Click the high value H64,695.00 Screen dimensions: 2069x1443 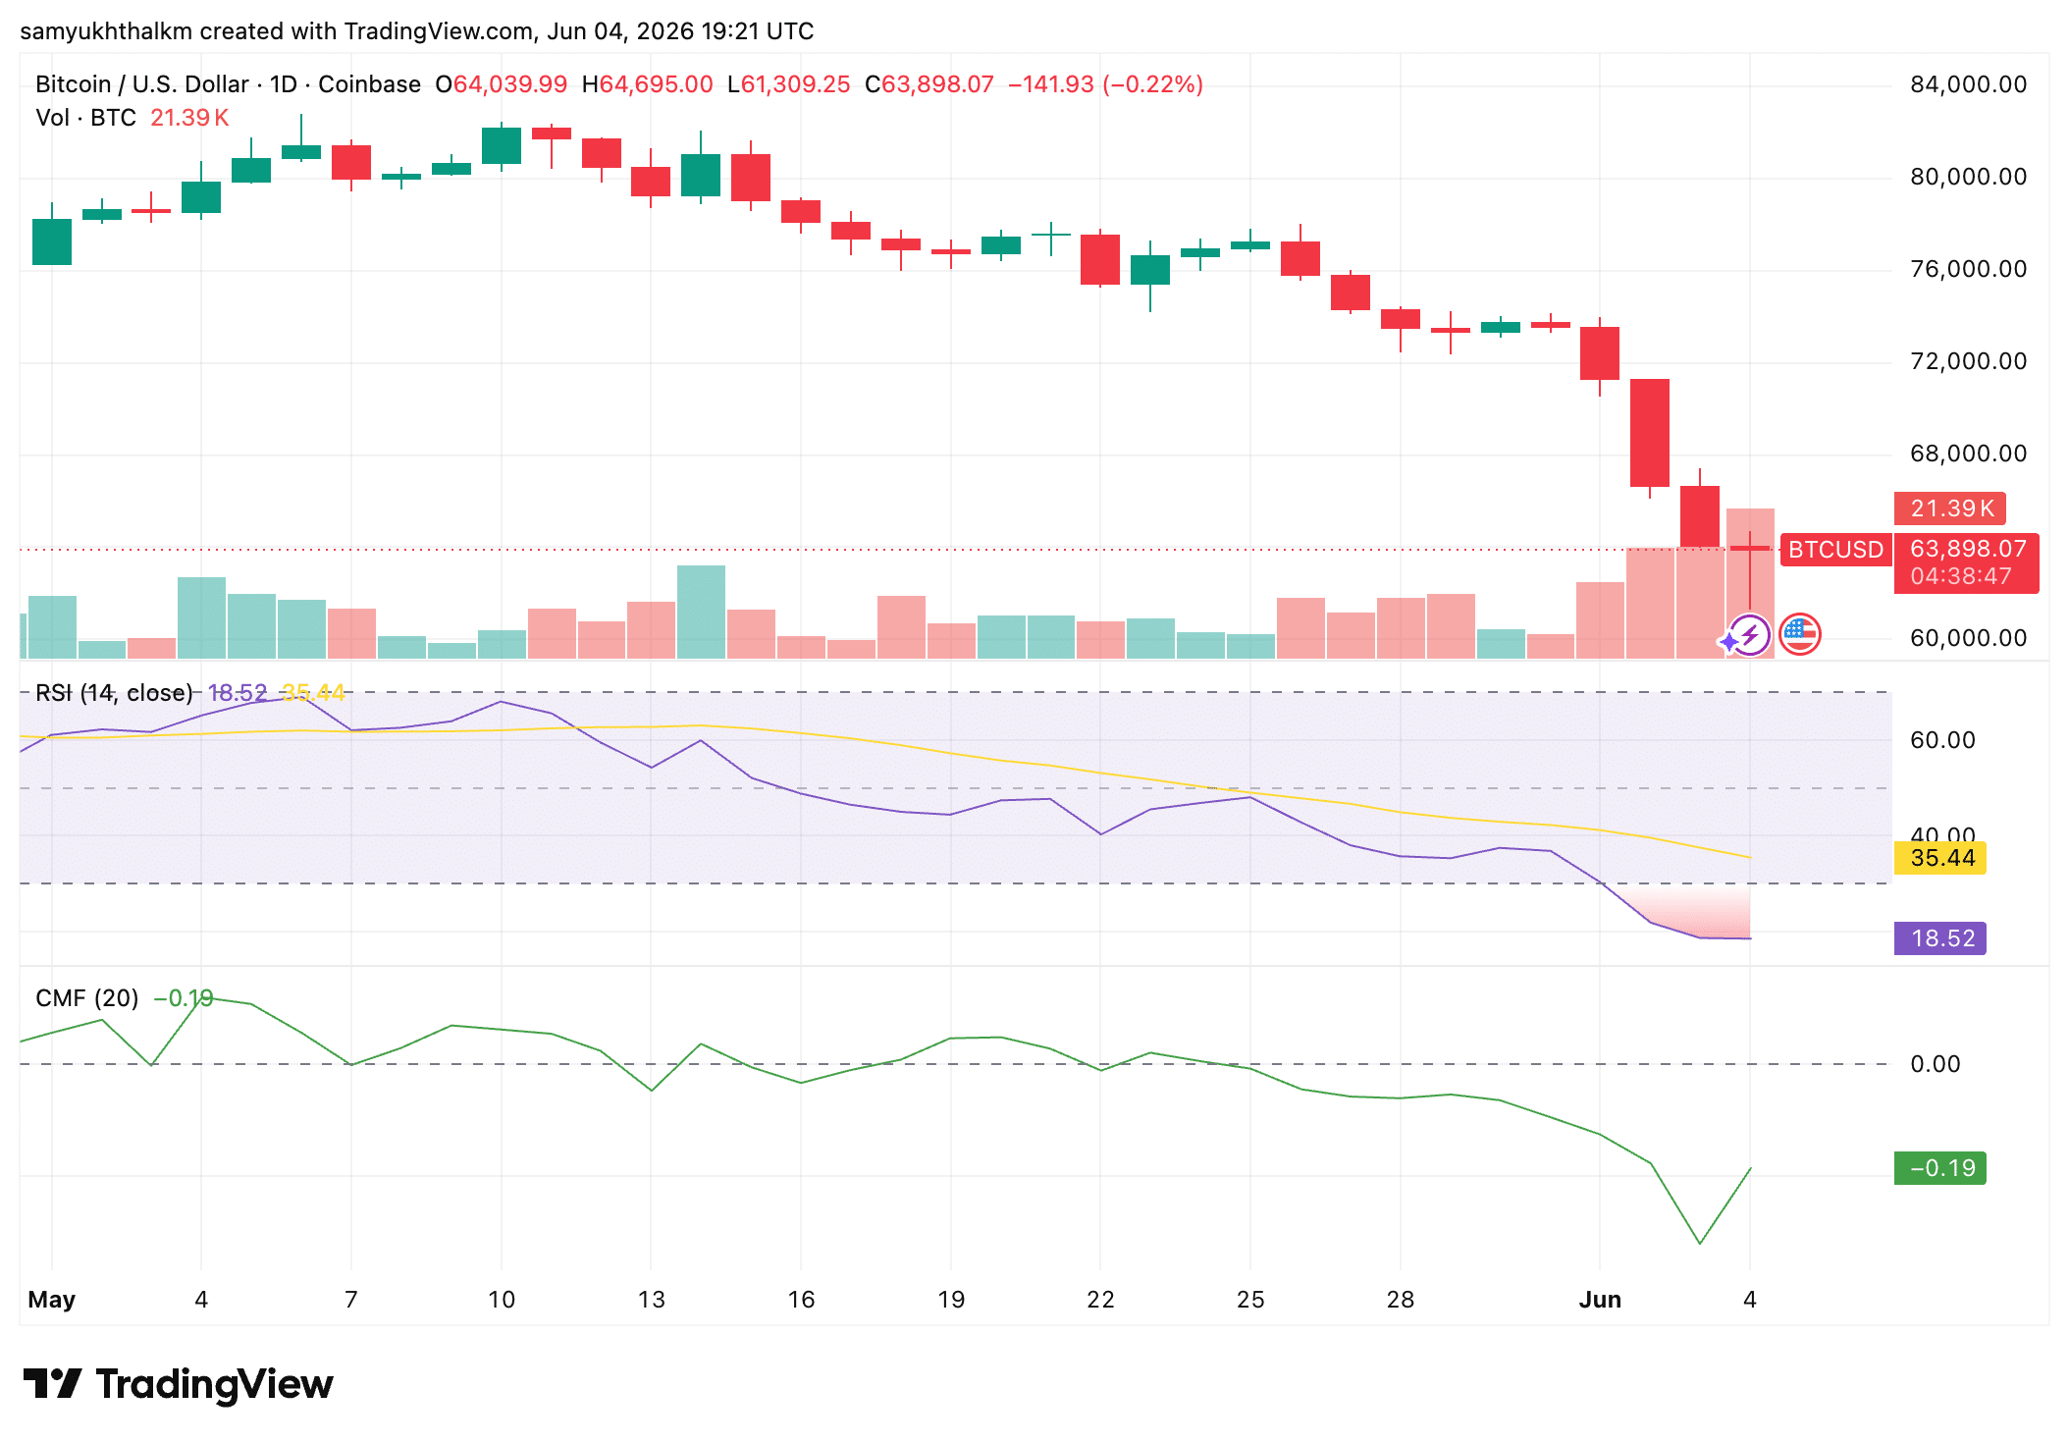[x=648, y=84]
